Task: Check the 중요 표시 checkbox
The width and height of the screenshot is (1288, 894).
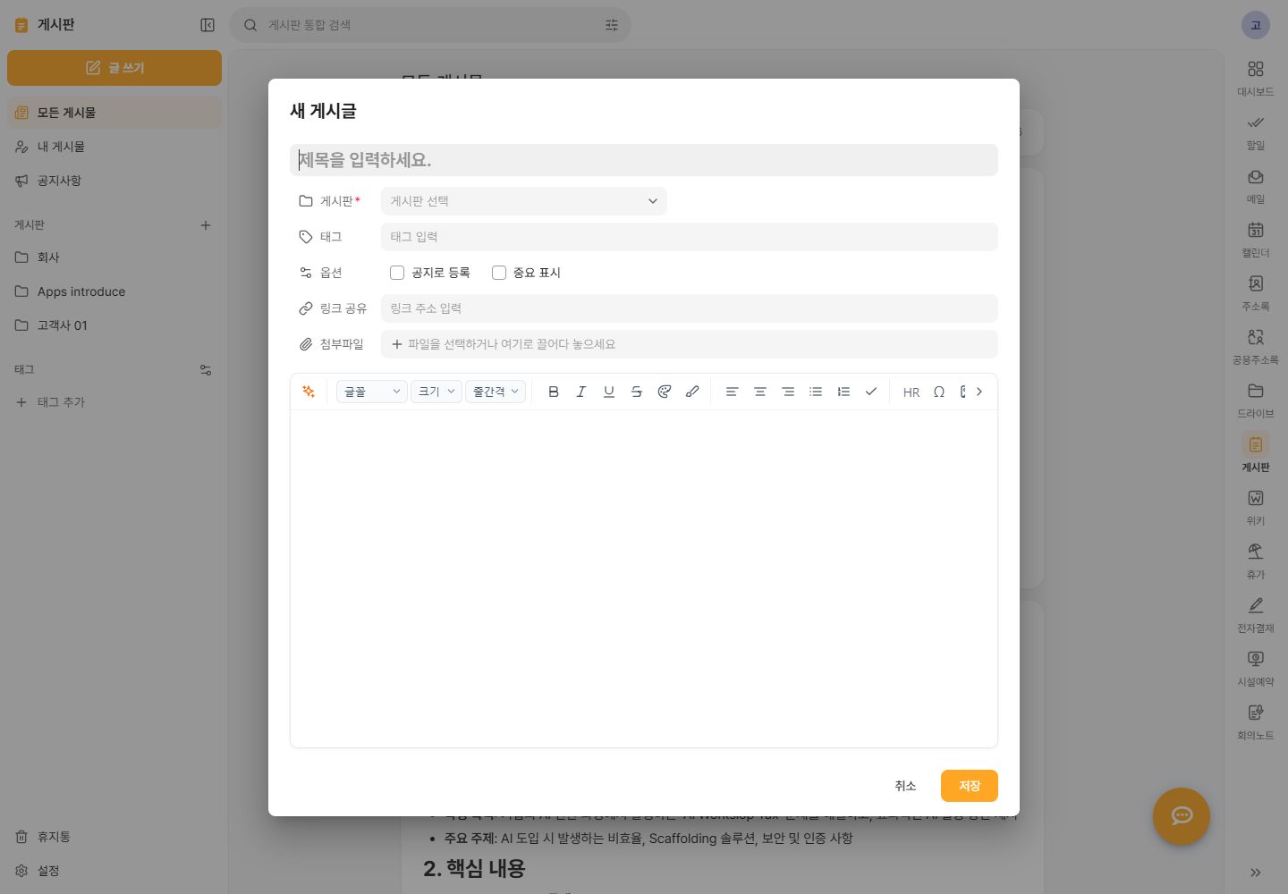Action: [x=499, y=273]
